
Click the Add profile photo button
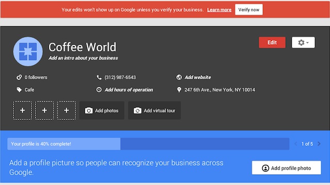click(287, 168)
